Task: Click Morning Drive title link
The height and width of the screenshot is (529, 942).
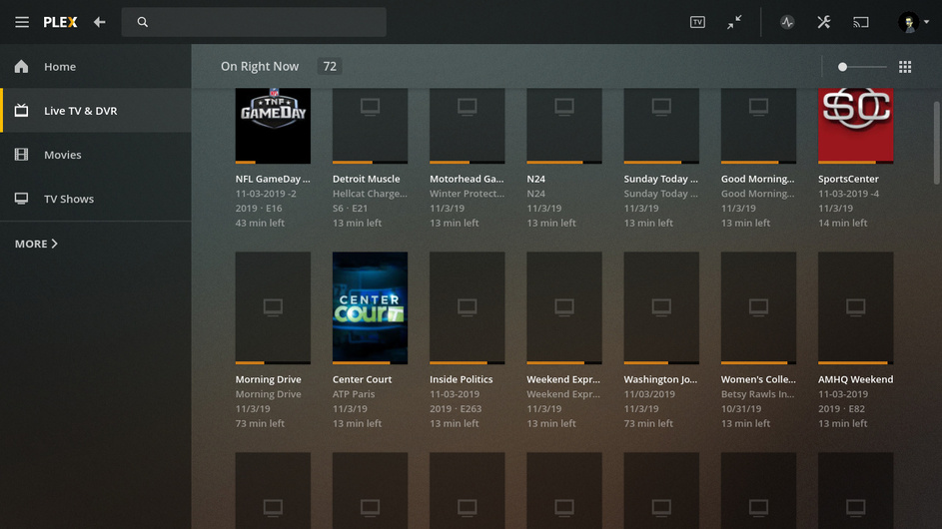Action: pyautogui.click(x=268, y=379)
